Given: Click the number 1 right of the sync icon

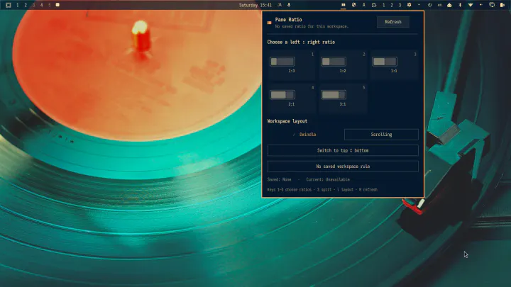Looking at the screenshot, I should point(383,5).
